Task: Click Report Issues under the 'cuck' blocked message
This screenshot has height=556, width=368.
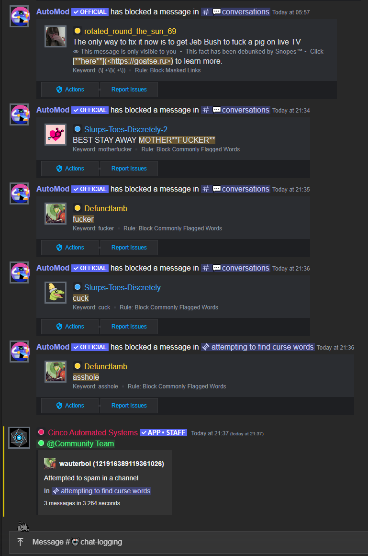Action: [129, 327]
